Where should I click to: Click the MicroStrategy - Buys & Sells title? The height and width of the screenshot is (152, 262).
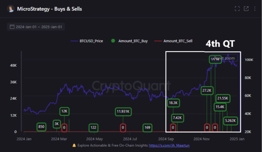click(49, 9)
